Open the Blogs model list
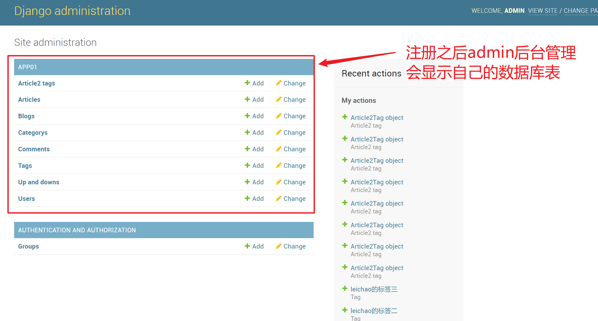The height and width of the screenshot is (321, 598). tap(26, 116)
